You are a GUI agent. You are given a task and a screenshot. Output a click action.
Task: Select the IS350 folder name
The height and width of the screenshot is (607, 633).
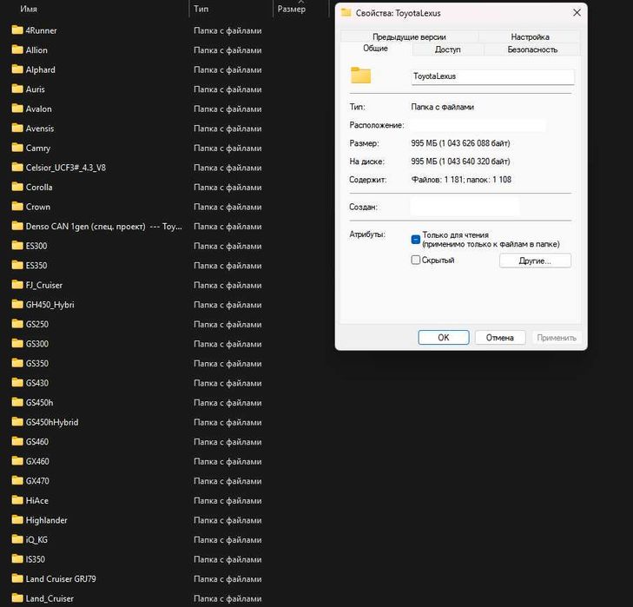[x=35, y=559]
